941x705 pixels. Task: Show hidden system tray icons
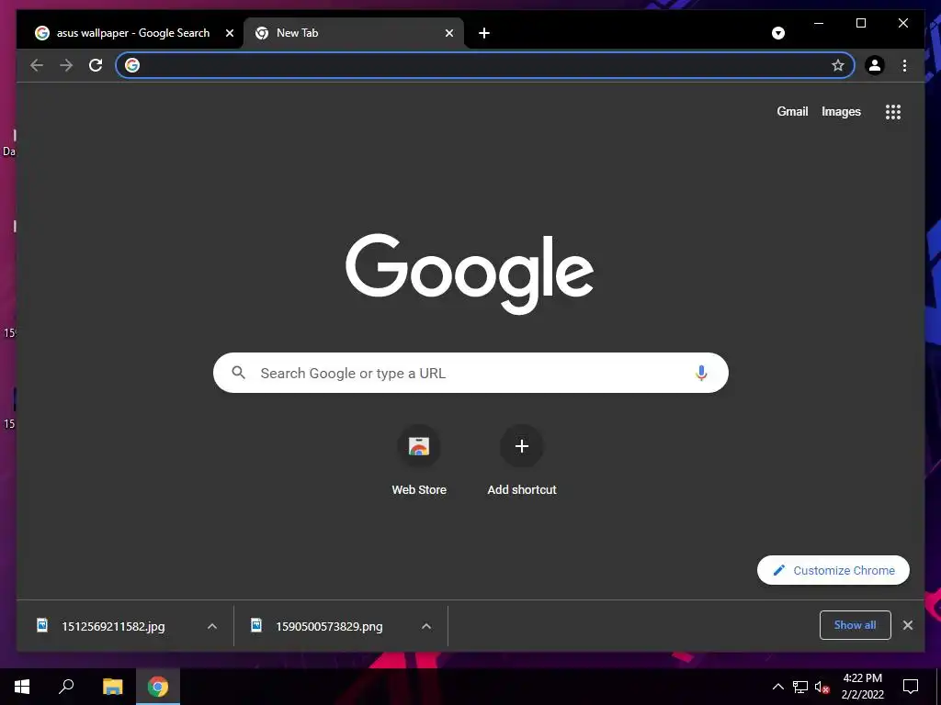(x=777, y=687)
